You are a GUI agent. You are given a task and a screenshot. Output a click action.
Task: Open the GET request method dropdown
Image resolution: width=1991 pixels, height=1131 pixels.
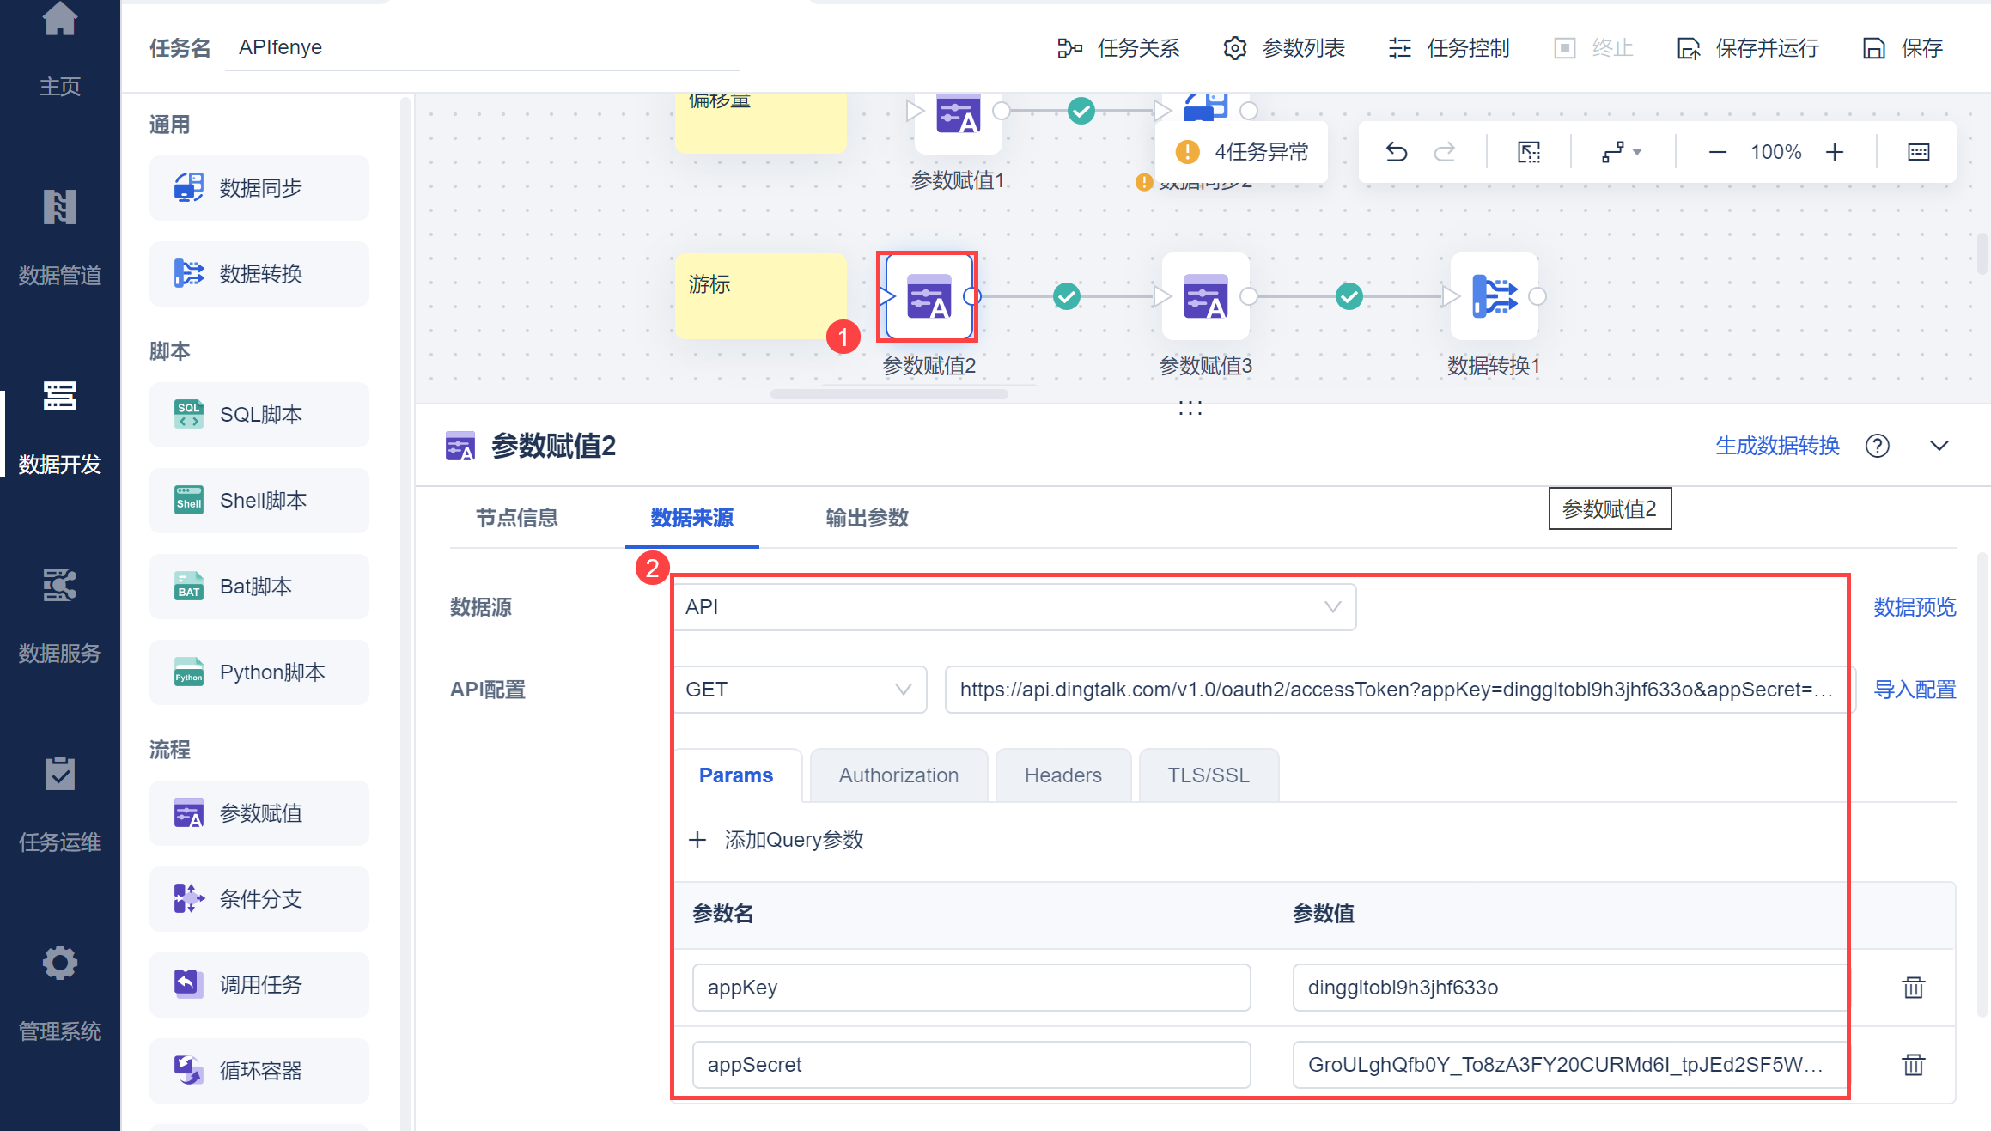coord(799,690)
